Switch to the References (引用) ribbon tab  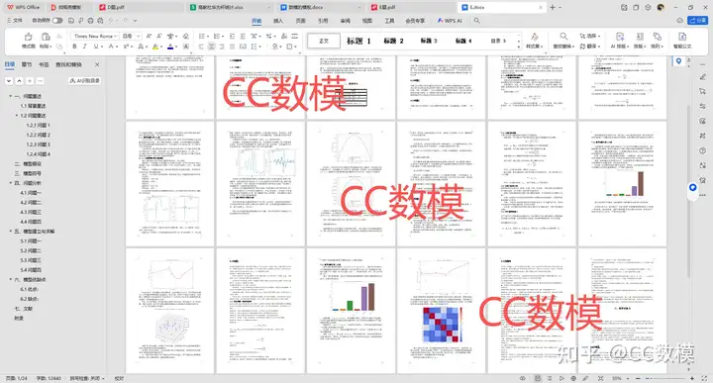(x=323, y=21)
